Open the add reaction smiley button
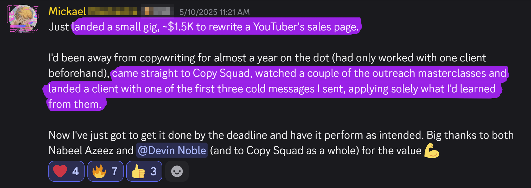531x188 pixels. tap(177, 171)
